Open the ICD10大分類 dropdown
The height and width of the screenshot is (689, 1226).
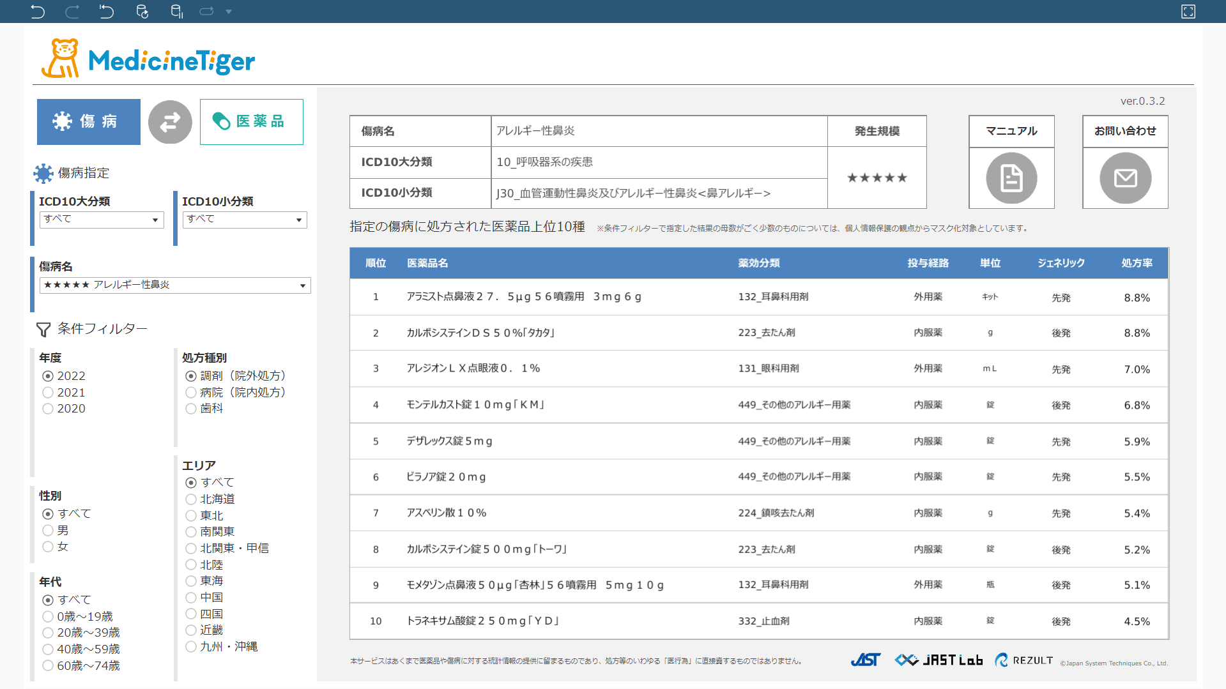(x=102, y=220)
